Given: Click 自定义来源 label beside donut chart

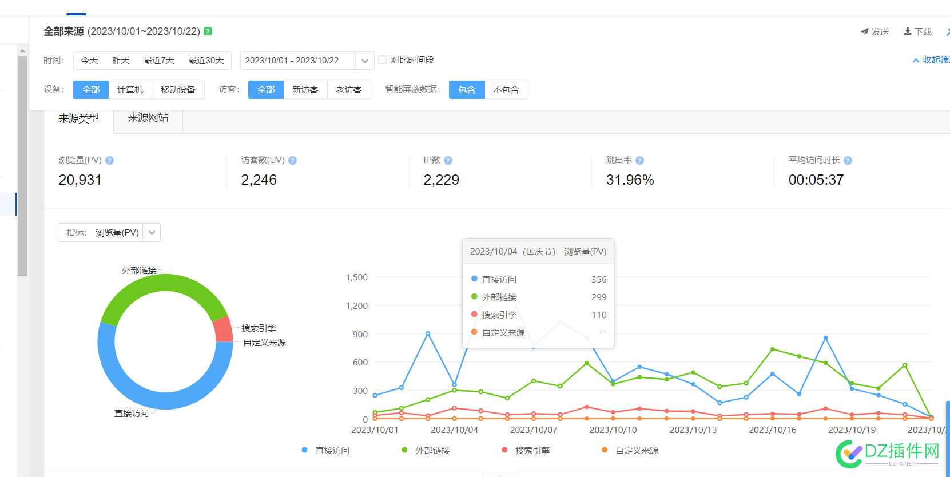Looking at the screenshot, I should (x=265, y=343).
